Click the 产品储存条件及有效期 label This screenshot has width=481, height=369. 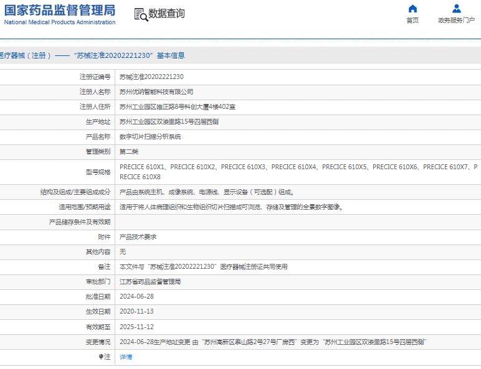pyautogui.click(x=80, y=222)
